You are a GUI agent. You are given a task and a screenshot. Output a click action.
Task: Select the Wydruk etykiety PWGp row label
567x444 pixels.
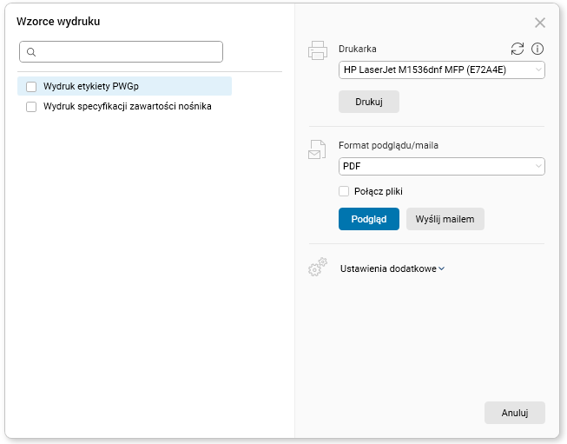92,86
